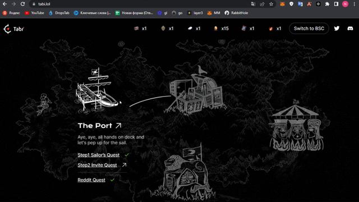Go back using browser back arrow
This screenshot has height=202, width=359.
click(4, 4)
